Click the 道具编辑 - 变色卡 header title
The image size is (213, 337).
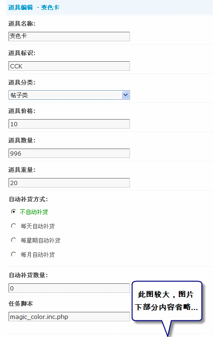pos(34,8)
